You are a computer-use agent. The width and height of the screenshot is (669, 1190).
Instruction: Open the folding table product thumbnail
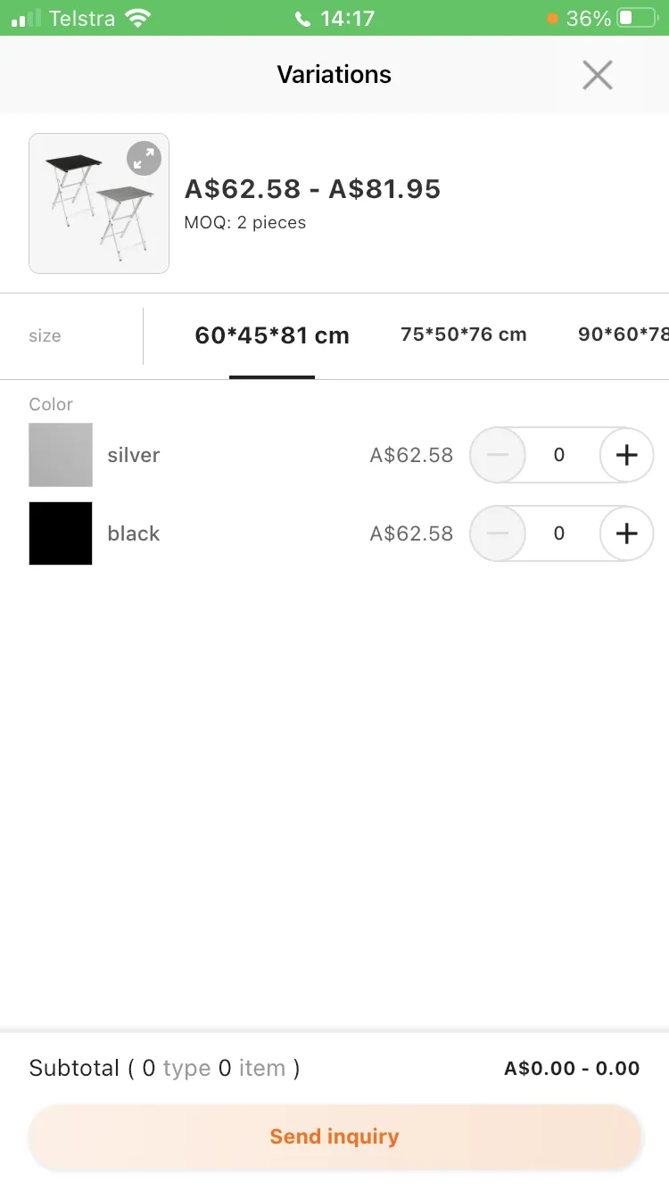coord(99,203)
